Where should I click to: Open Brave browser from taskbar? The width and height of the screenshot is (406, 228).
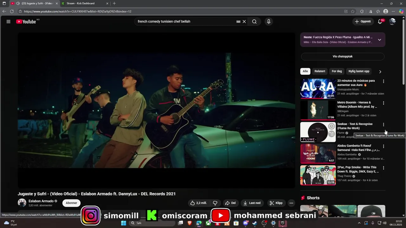coord(190,223)
